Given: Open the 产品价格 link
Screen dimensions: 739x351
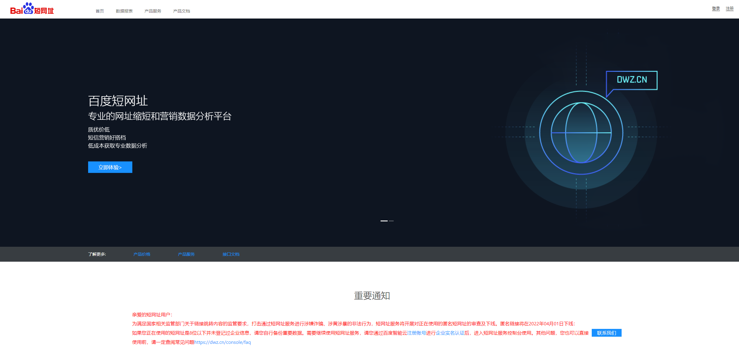Looking at the screenshot, I should (142, 254).
